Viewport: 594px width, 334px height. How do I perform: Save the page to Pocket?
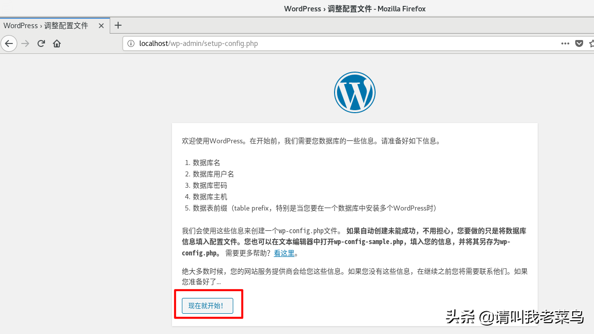click(x=579, y=43)
